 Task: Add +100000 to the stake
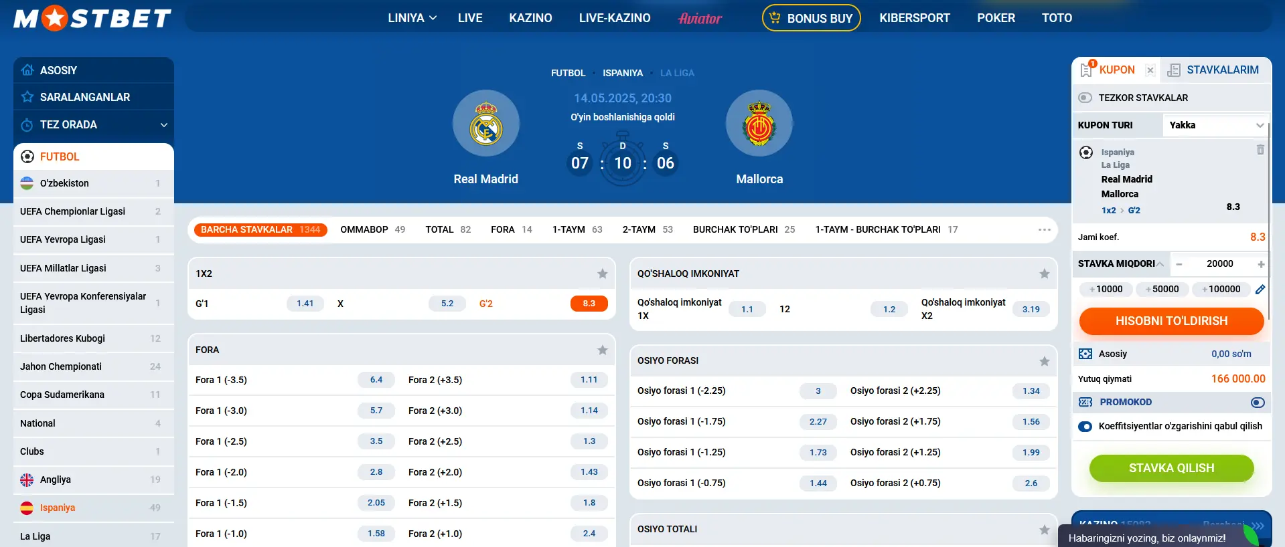click(x=1221, y=290)
